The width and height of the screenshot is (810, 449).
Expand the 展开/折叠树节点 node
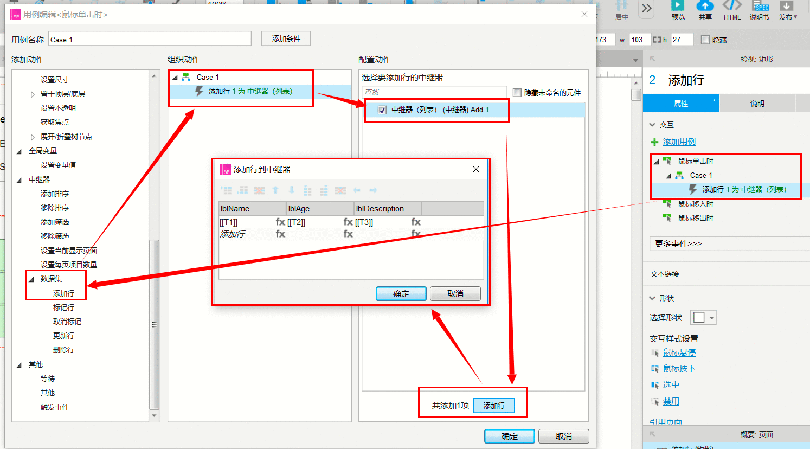pyautogui.click(x=33, y=137)
